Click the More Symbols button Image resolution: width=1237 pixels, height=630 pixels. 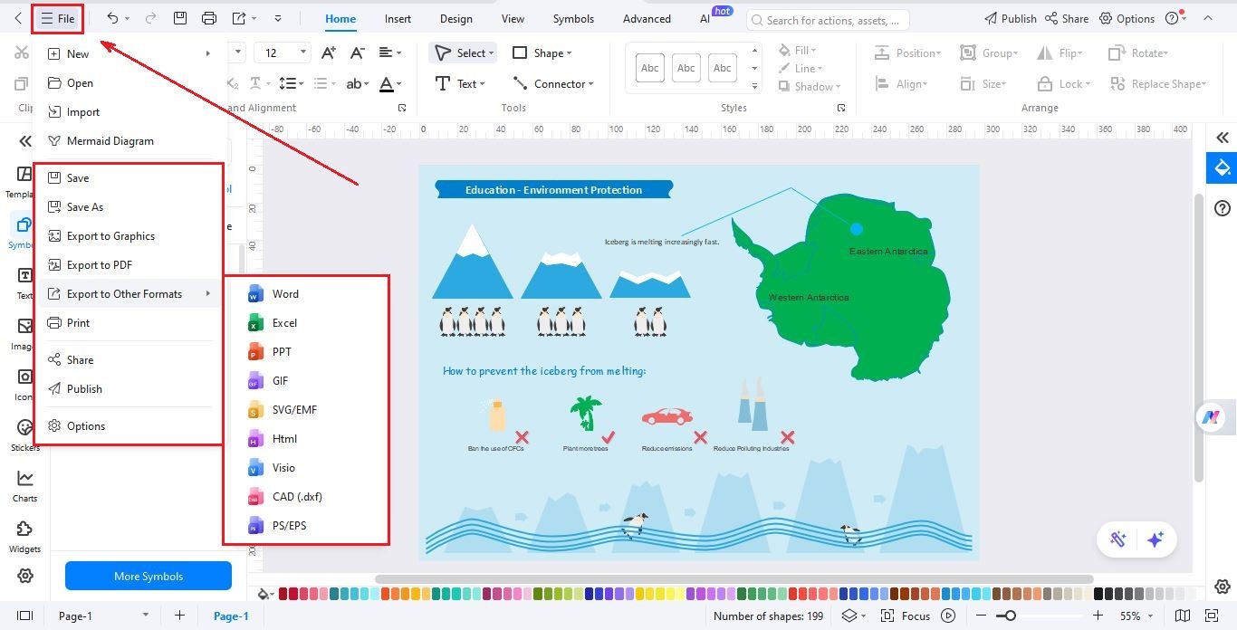(148, 576)
